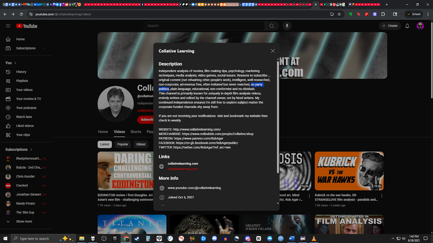The height and width of the screenshot is (243, 433).
Task: Expand Show more subscriptions
Action: point(24,221)
